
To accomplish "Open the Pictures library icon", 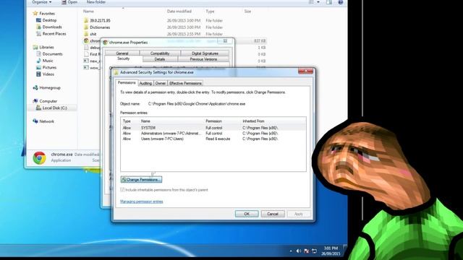I will click(38, 67).
